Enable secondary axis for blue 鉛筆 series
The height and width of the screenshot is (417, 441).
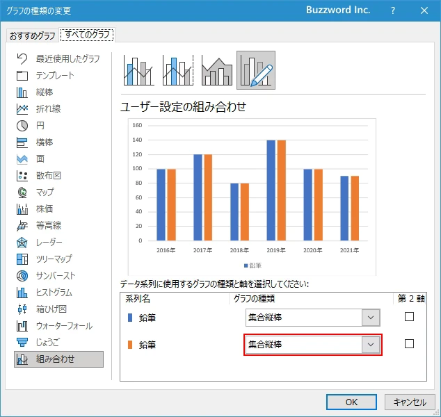click(x=409, y=317)
